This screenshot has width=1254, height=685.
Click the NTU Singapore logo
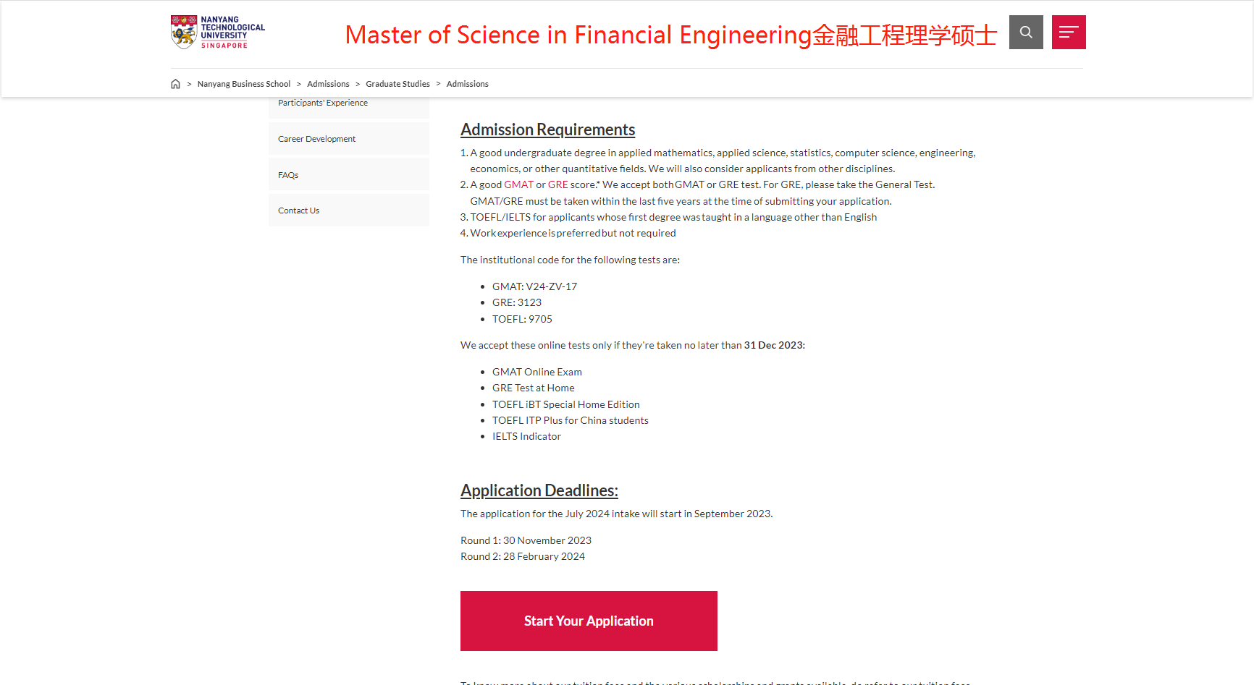click(218, 32)
